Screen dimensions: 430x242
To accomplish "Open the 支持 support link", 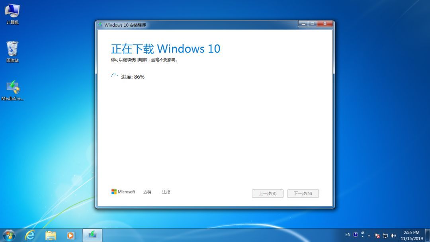I will pyautogui.click(x=147, y=192).
